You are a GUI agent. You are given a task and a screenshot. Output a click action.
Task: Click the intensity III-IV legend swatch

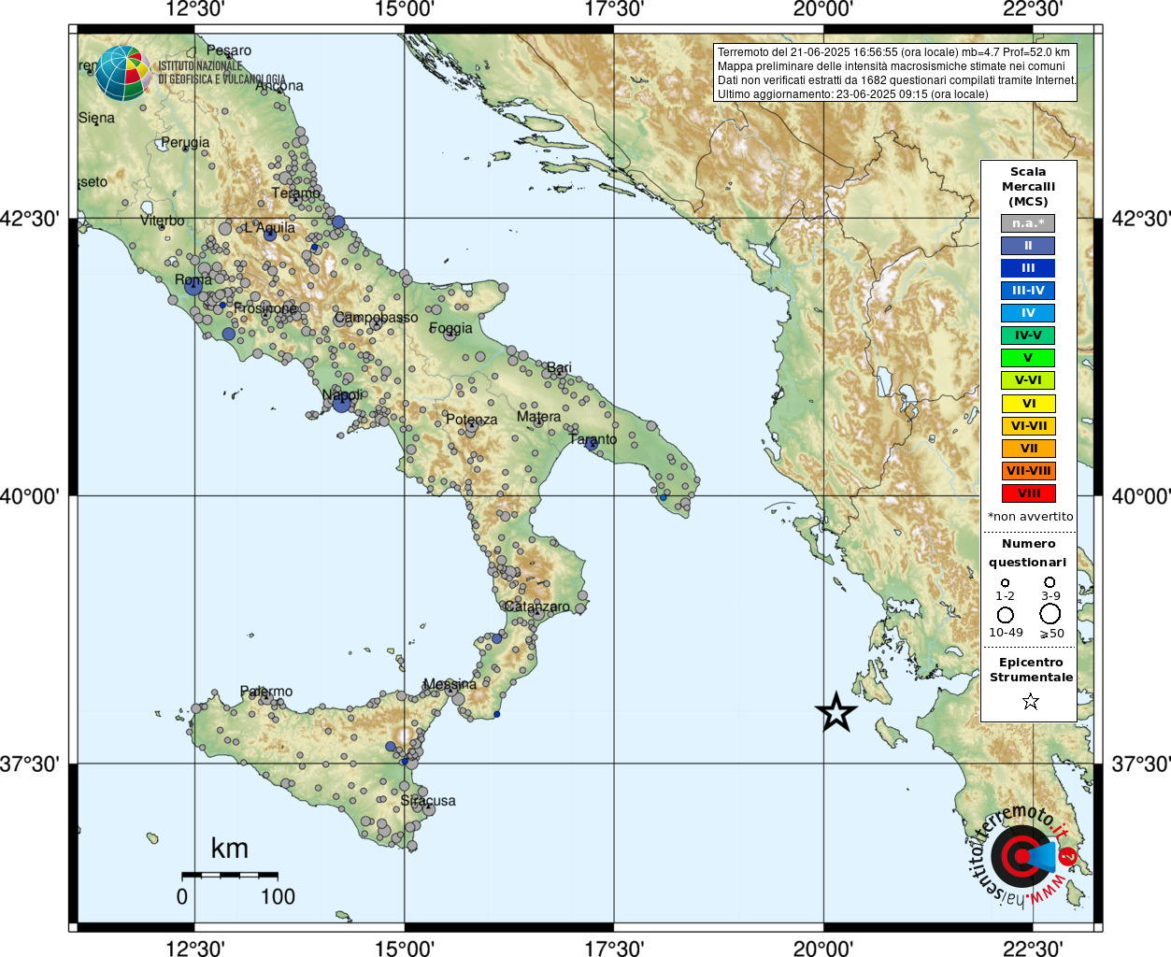click(x=1028, y=291)
